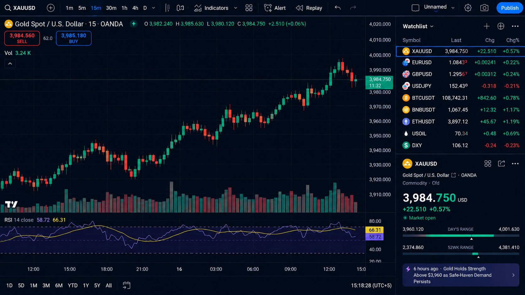Select the 4h timeframe

pyautogui.click(x=135, y=8)
